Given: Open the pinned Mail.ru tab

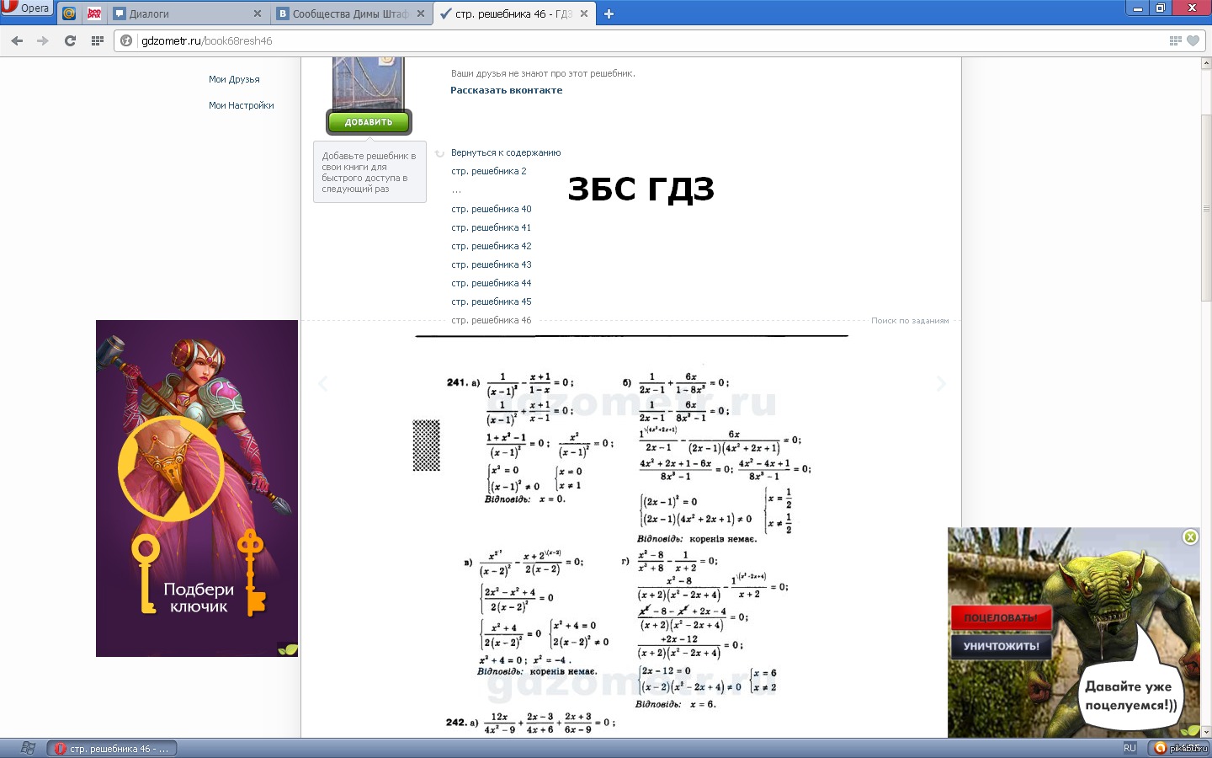Looking at the screenshot, I should click(x=69, y=13).
